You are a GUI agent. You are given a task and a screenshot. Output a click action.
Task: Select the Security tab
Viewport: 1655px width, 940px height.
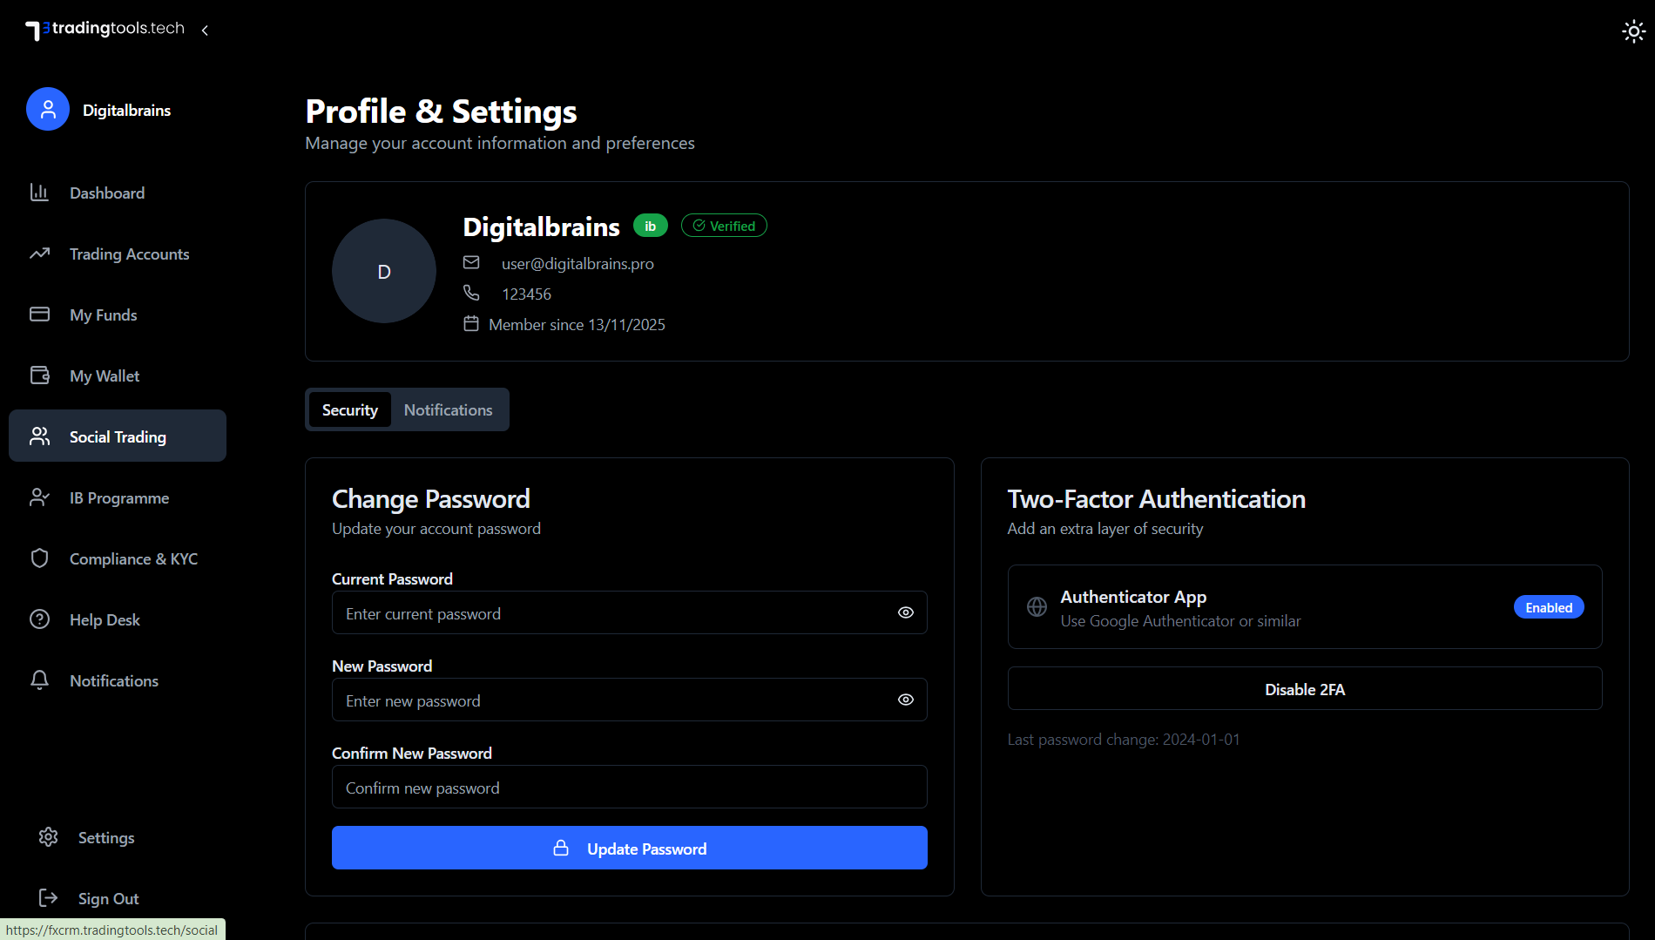pyautogui.click(x=348, y=409)
